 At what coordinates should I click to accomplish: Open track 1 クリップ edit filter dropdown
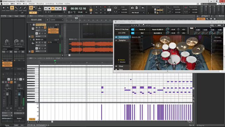41,31
